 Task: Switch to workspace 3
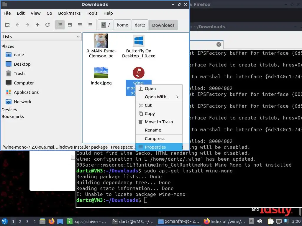pyautogui.click(x=27, y=222)
